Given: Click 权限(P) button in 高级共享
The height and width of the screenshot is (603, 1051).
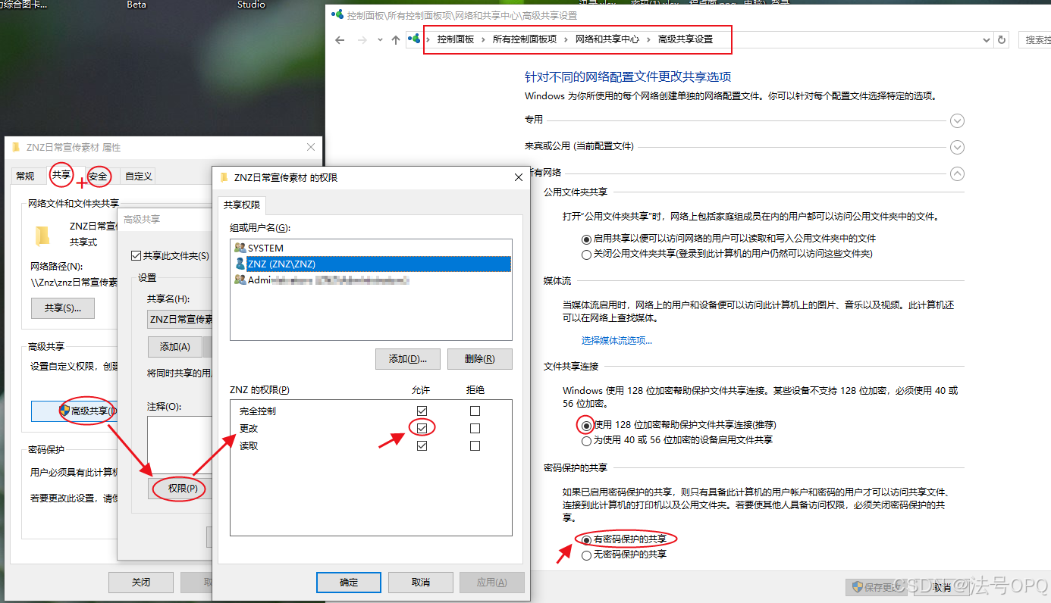Looking at the screenshot, I should pyautogui.click(x=178, y=489).
